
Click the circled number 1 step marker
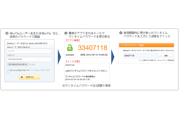[x=7, y=32]
